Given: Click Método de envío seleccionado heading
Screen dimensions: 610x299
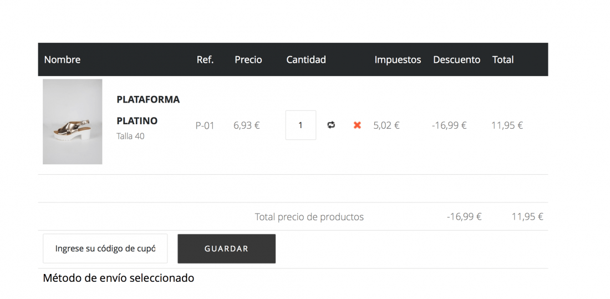Looking at the screenshot, I should [x=118, y=278].
